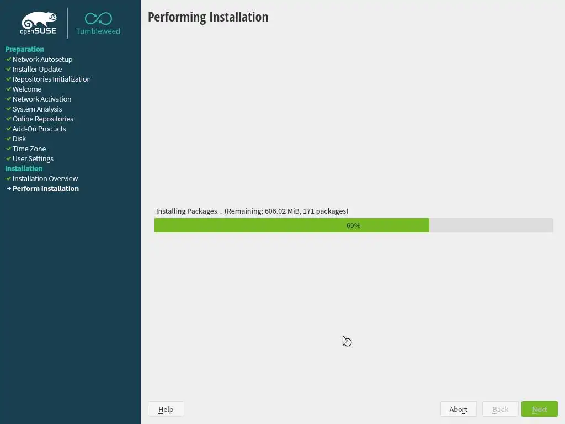The image size is (565, 424).
Task: Click the green Next button
Action: point(540,409)
